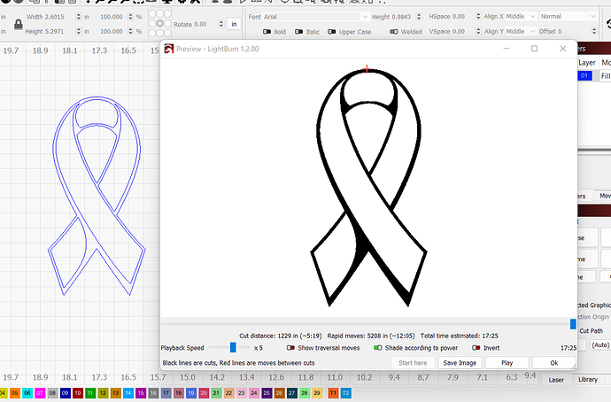Click the Play button in Preview
Image resolution: width=611 pixels, height=402 pixels.
[x=507, y=363]
